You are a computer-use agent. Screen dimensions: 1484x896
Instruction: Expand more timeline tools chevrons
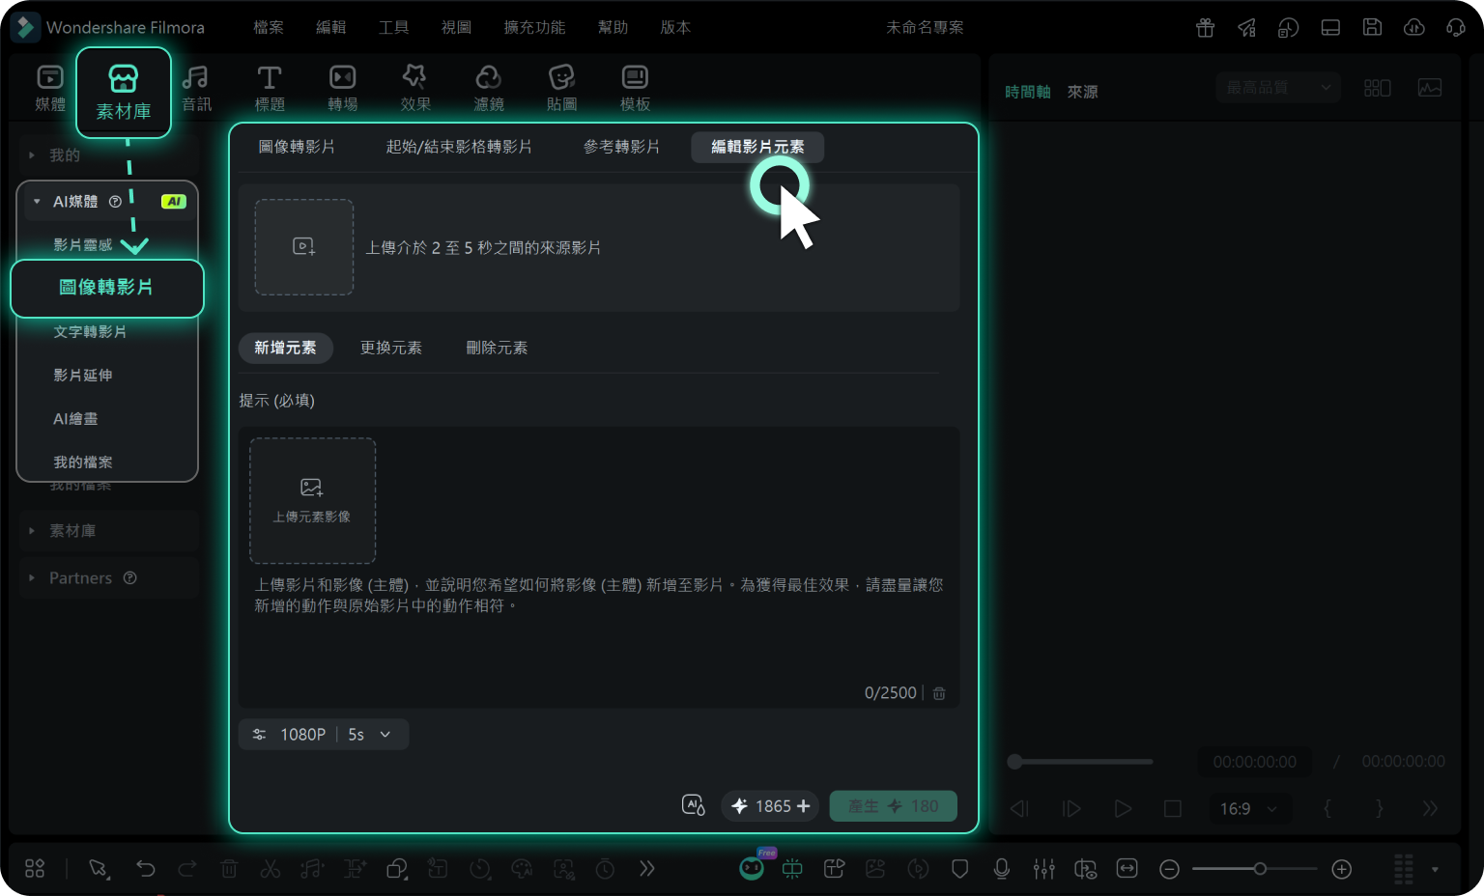(647, 869)
